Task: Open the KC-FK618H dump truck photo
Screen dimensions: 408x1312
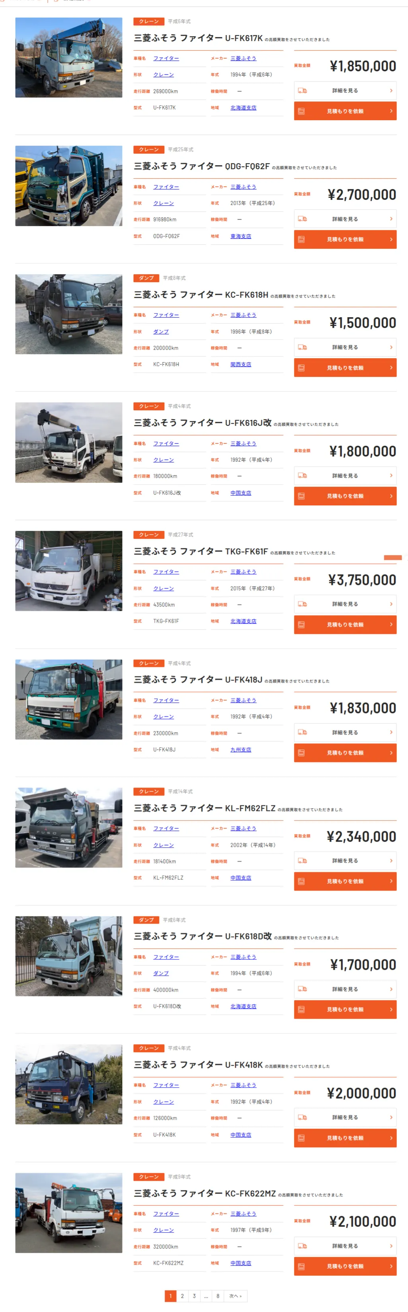Action: [69, 314]
